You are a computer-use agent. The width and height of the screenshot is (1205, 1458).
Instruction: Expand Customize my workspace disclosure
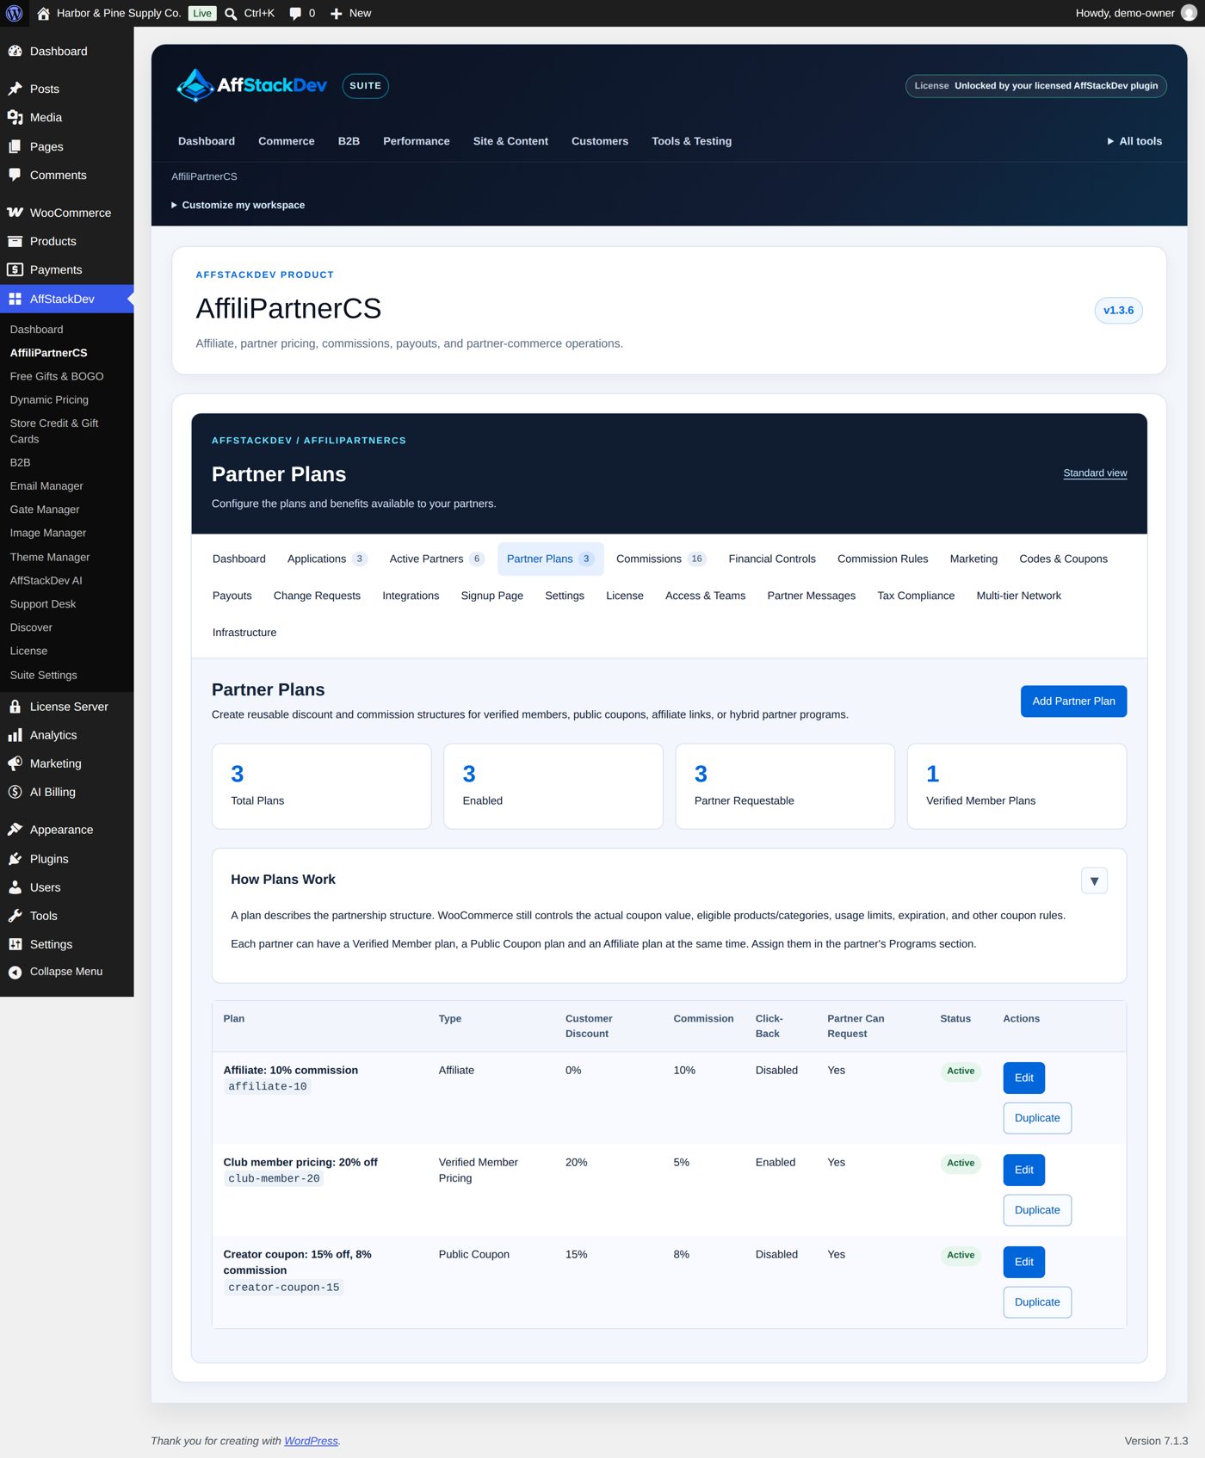(238, 205)
